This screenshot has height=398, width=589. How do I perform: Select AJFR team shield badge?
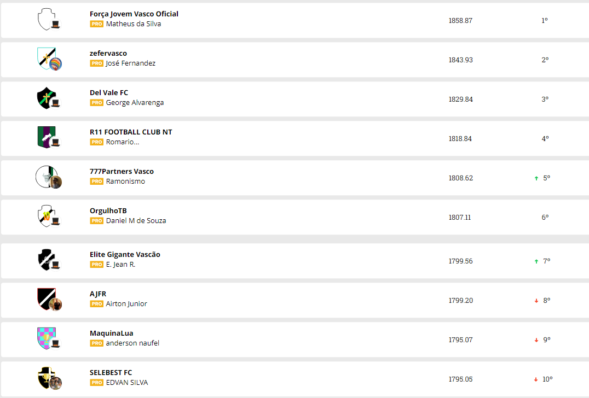click(x=45, y=298)
